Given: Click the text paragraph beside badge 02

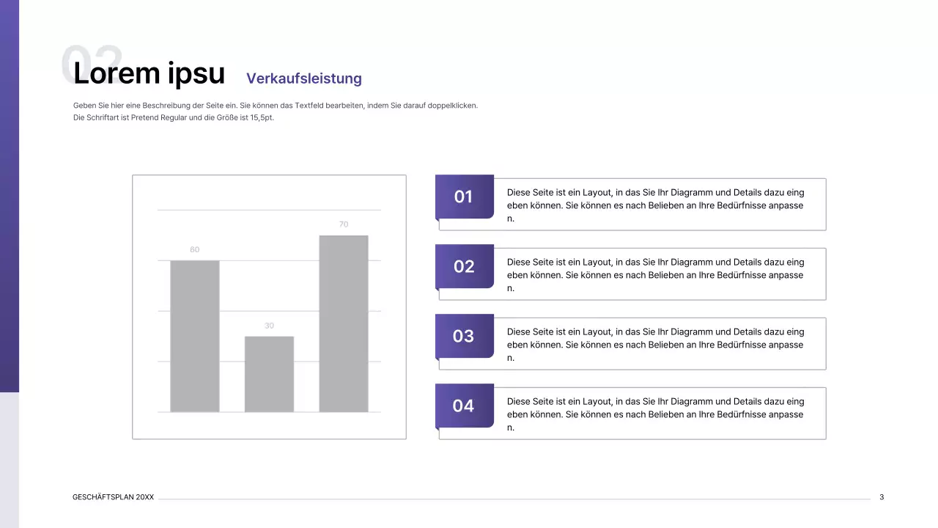Looking at the screenshot, I should click(655, 275).
